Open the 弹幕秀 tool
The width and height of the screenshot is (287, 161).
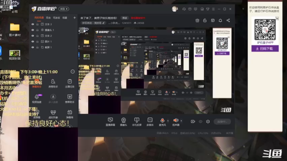point(70,114)
